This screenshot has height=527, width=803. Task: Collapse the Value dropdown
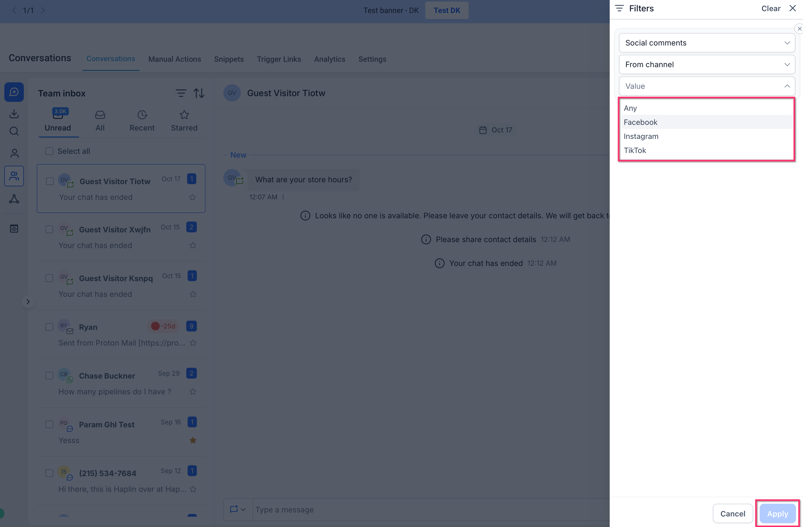[707, 86]
